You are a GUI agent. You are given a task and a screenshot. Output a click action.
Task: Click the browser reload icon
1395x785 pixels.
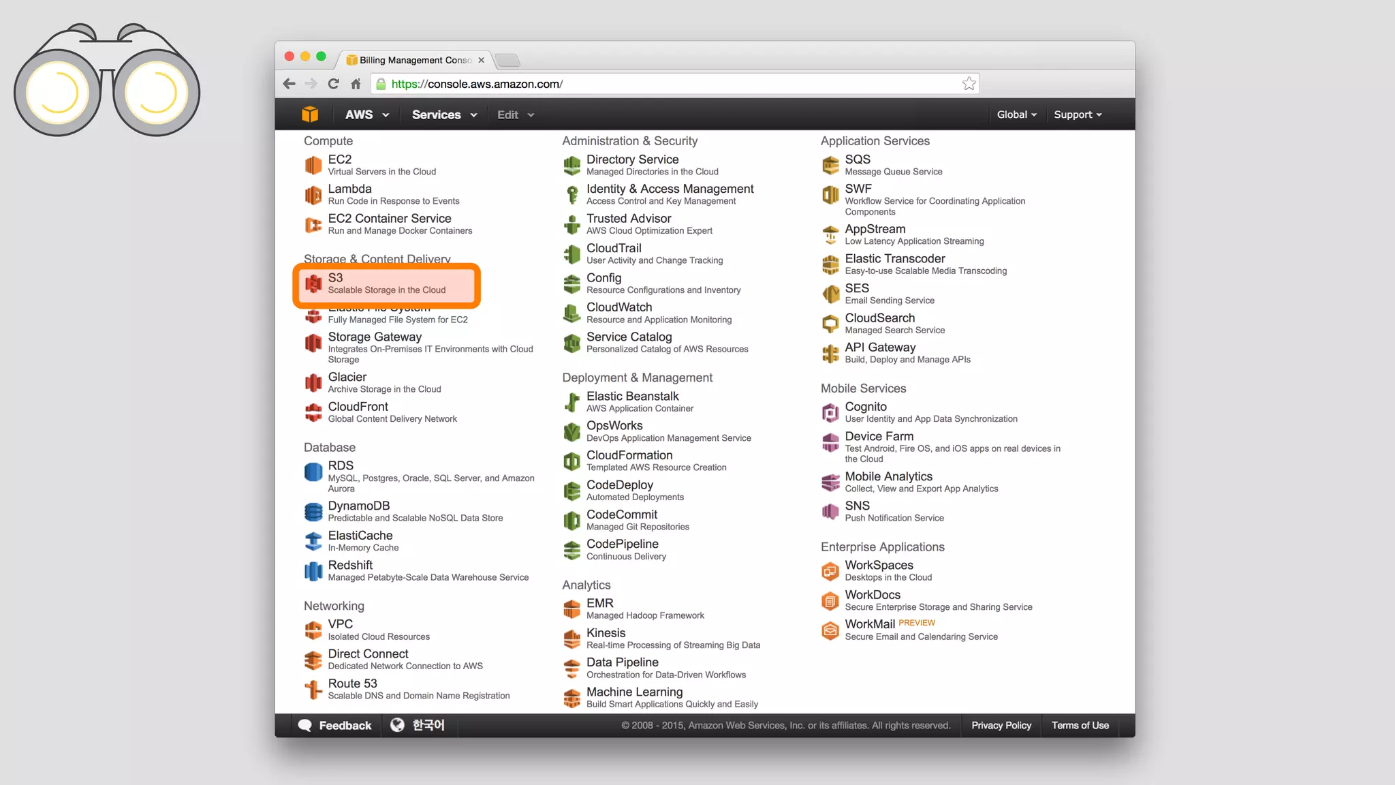click(x=333, y=84)
